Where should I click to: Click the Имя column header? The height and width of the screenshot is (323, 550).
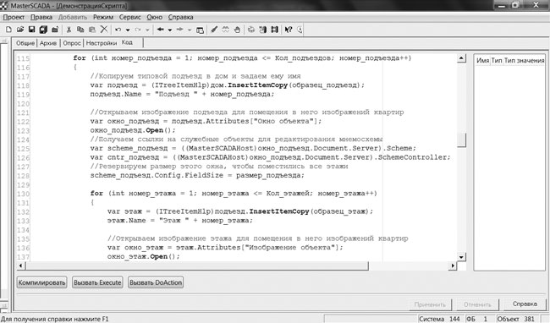click(x=482, y=60)
